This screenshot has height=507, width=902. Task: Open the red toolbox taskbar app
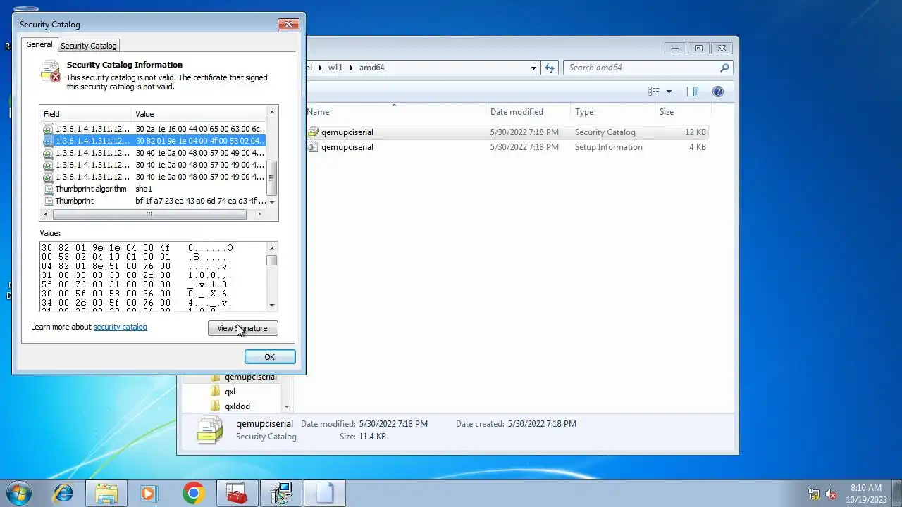[237, 493]
